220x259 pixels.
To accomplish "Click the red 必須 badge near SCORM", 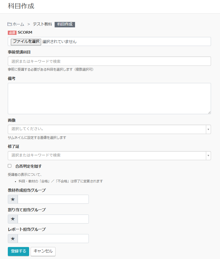I will tap(12, 32).
